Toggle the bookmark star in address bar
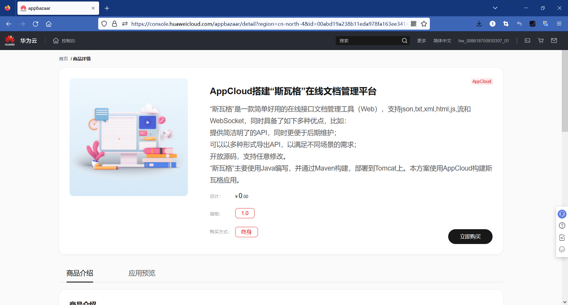 coord(424,24)
